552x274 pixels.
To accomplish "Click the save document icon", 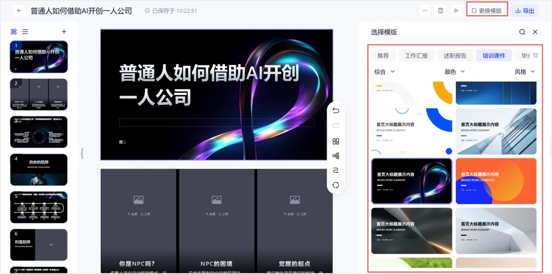I will pos(441,11).
